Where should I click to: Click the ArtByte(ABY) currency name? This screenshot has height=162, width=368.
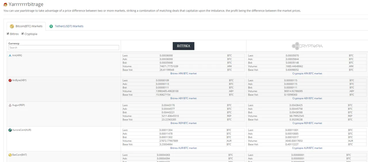19,80
